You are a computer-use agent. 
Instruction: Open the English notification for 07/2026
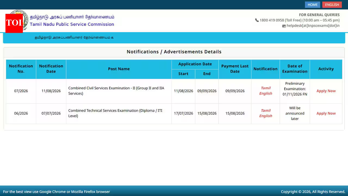click(x=266, y=93)
